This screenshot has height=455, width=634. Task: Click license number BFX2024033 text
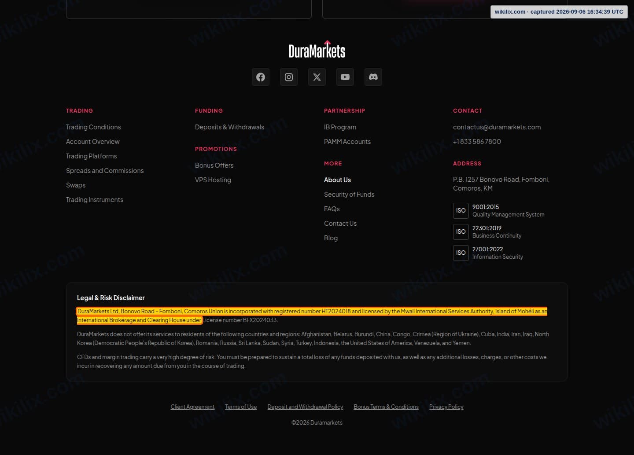240,320
